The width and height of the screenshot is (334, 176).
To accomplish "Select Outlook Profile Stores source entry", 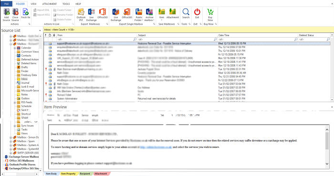I will (x=22, y=165).
